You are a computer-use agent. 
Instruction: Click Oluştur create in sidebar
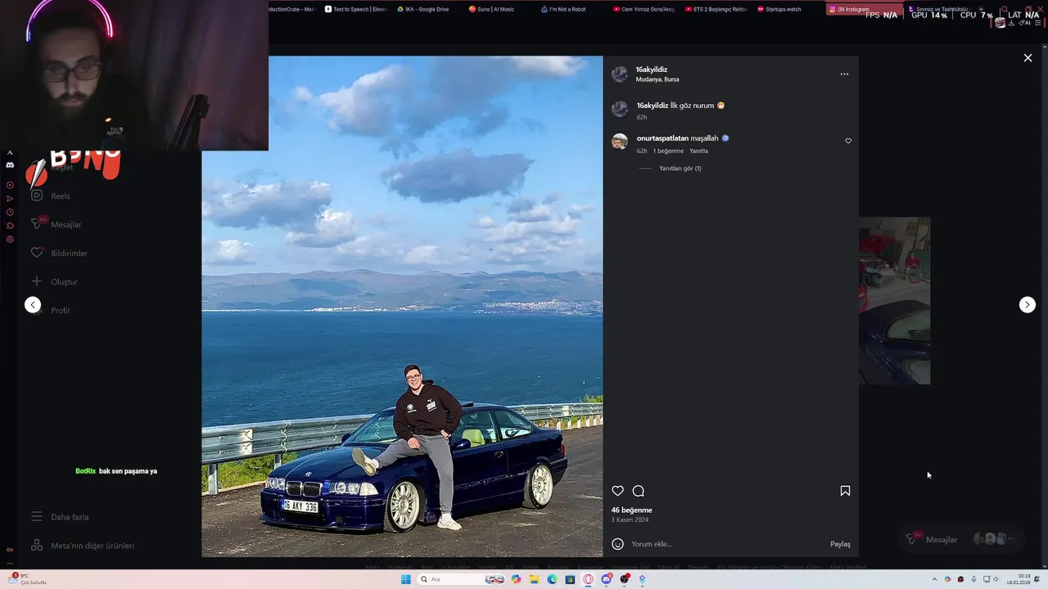pos(54,281)
